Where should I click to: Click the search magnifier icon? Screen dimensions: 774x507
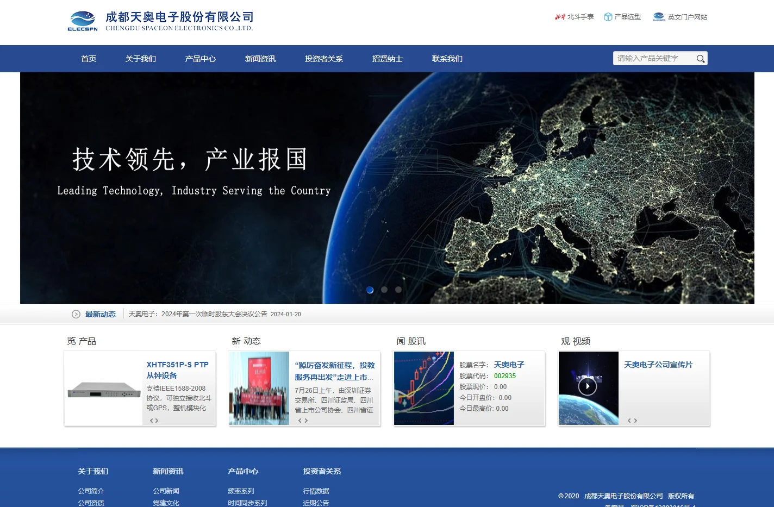coord(701,59)
